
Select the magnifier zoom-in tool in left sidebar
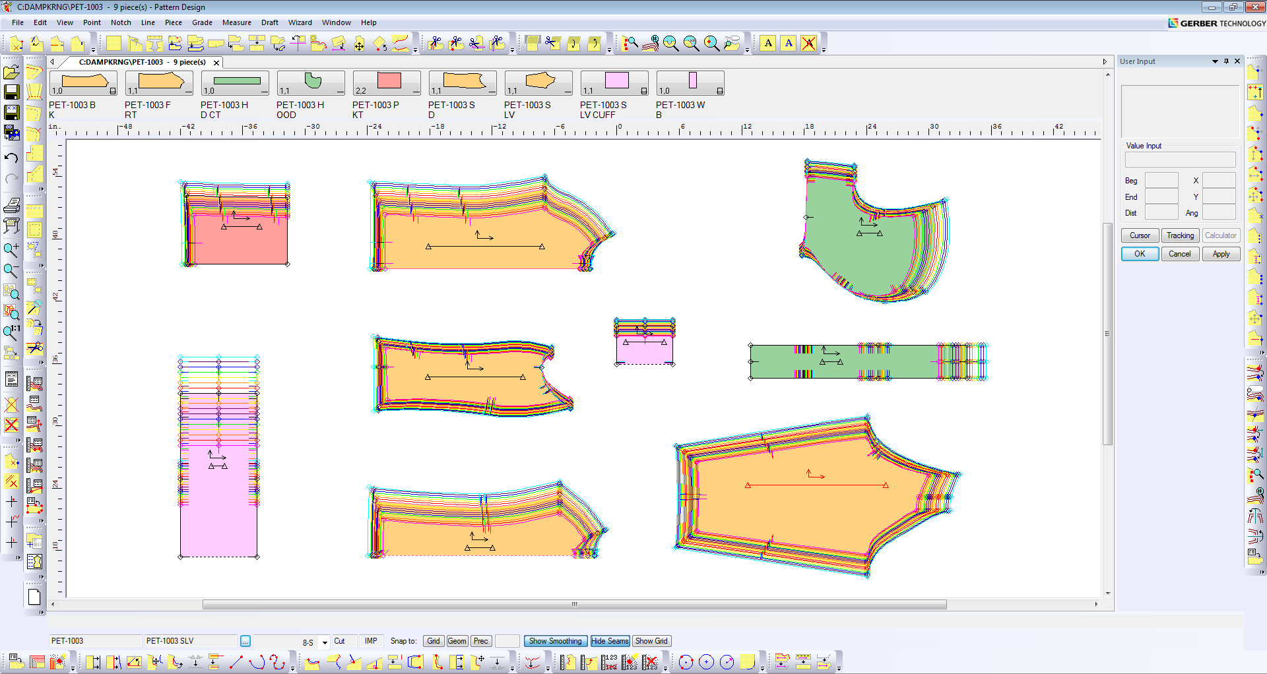click(x=11, y=250)
